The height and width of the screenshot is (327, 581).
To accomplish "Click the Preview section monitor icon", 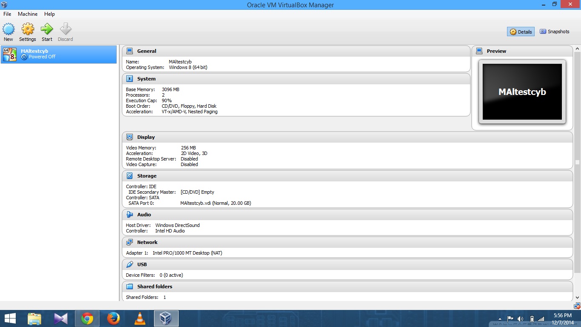I will [479, 51].
